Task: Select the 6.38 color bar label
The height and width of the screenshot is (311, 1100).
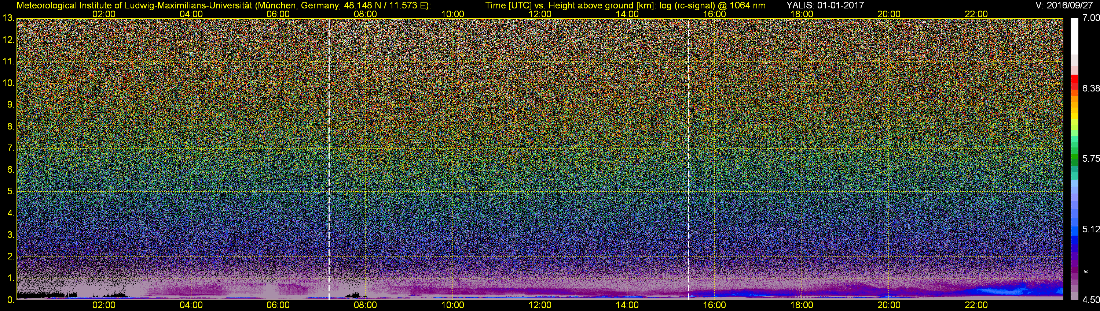Action: click(1091, 88)
